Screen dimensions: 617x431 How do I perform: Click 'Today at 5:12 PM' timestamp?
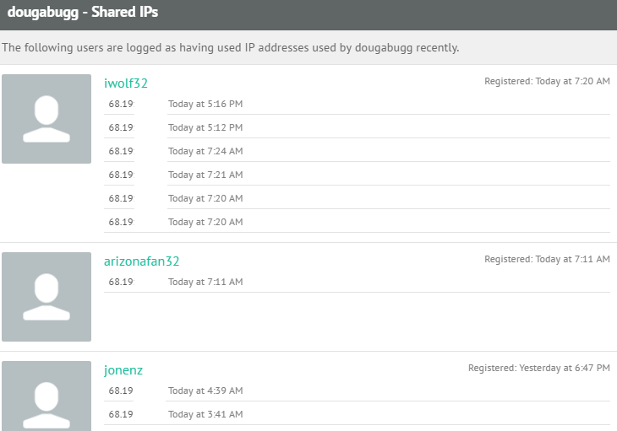click(x=205, y=127)
